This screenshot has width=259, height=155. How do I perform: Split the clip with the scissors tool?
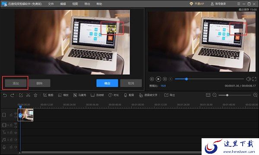pyautogui.click(x=28, y=95)
